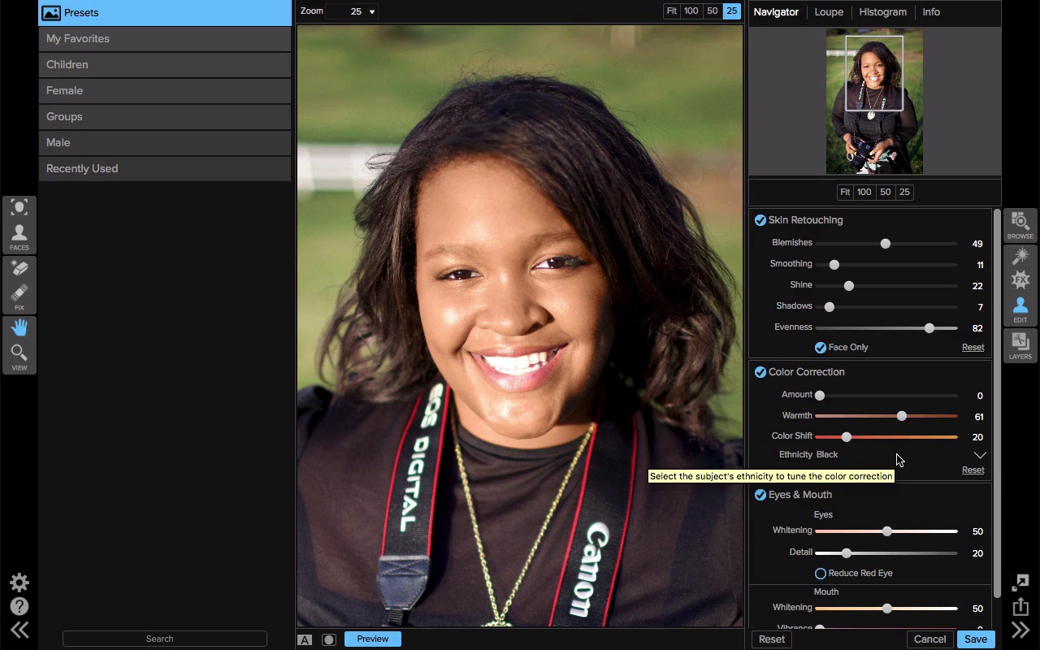Open application settings gear
This screenshot has width=1040, height=650.
tap(19, 583)
